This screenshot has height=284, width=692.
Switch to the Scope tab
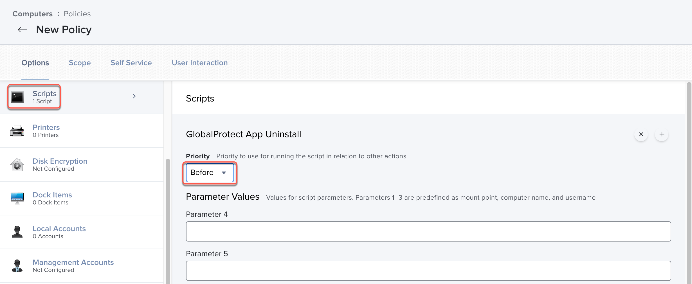coord(80,63)
